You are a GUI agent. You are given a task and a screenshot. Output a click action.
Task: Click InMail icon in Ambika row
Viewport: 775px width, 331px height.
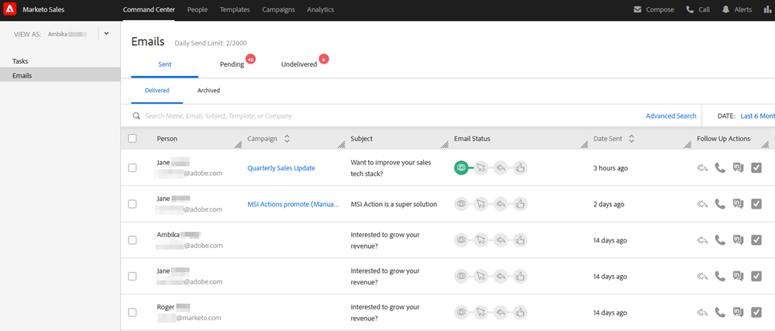738,240
